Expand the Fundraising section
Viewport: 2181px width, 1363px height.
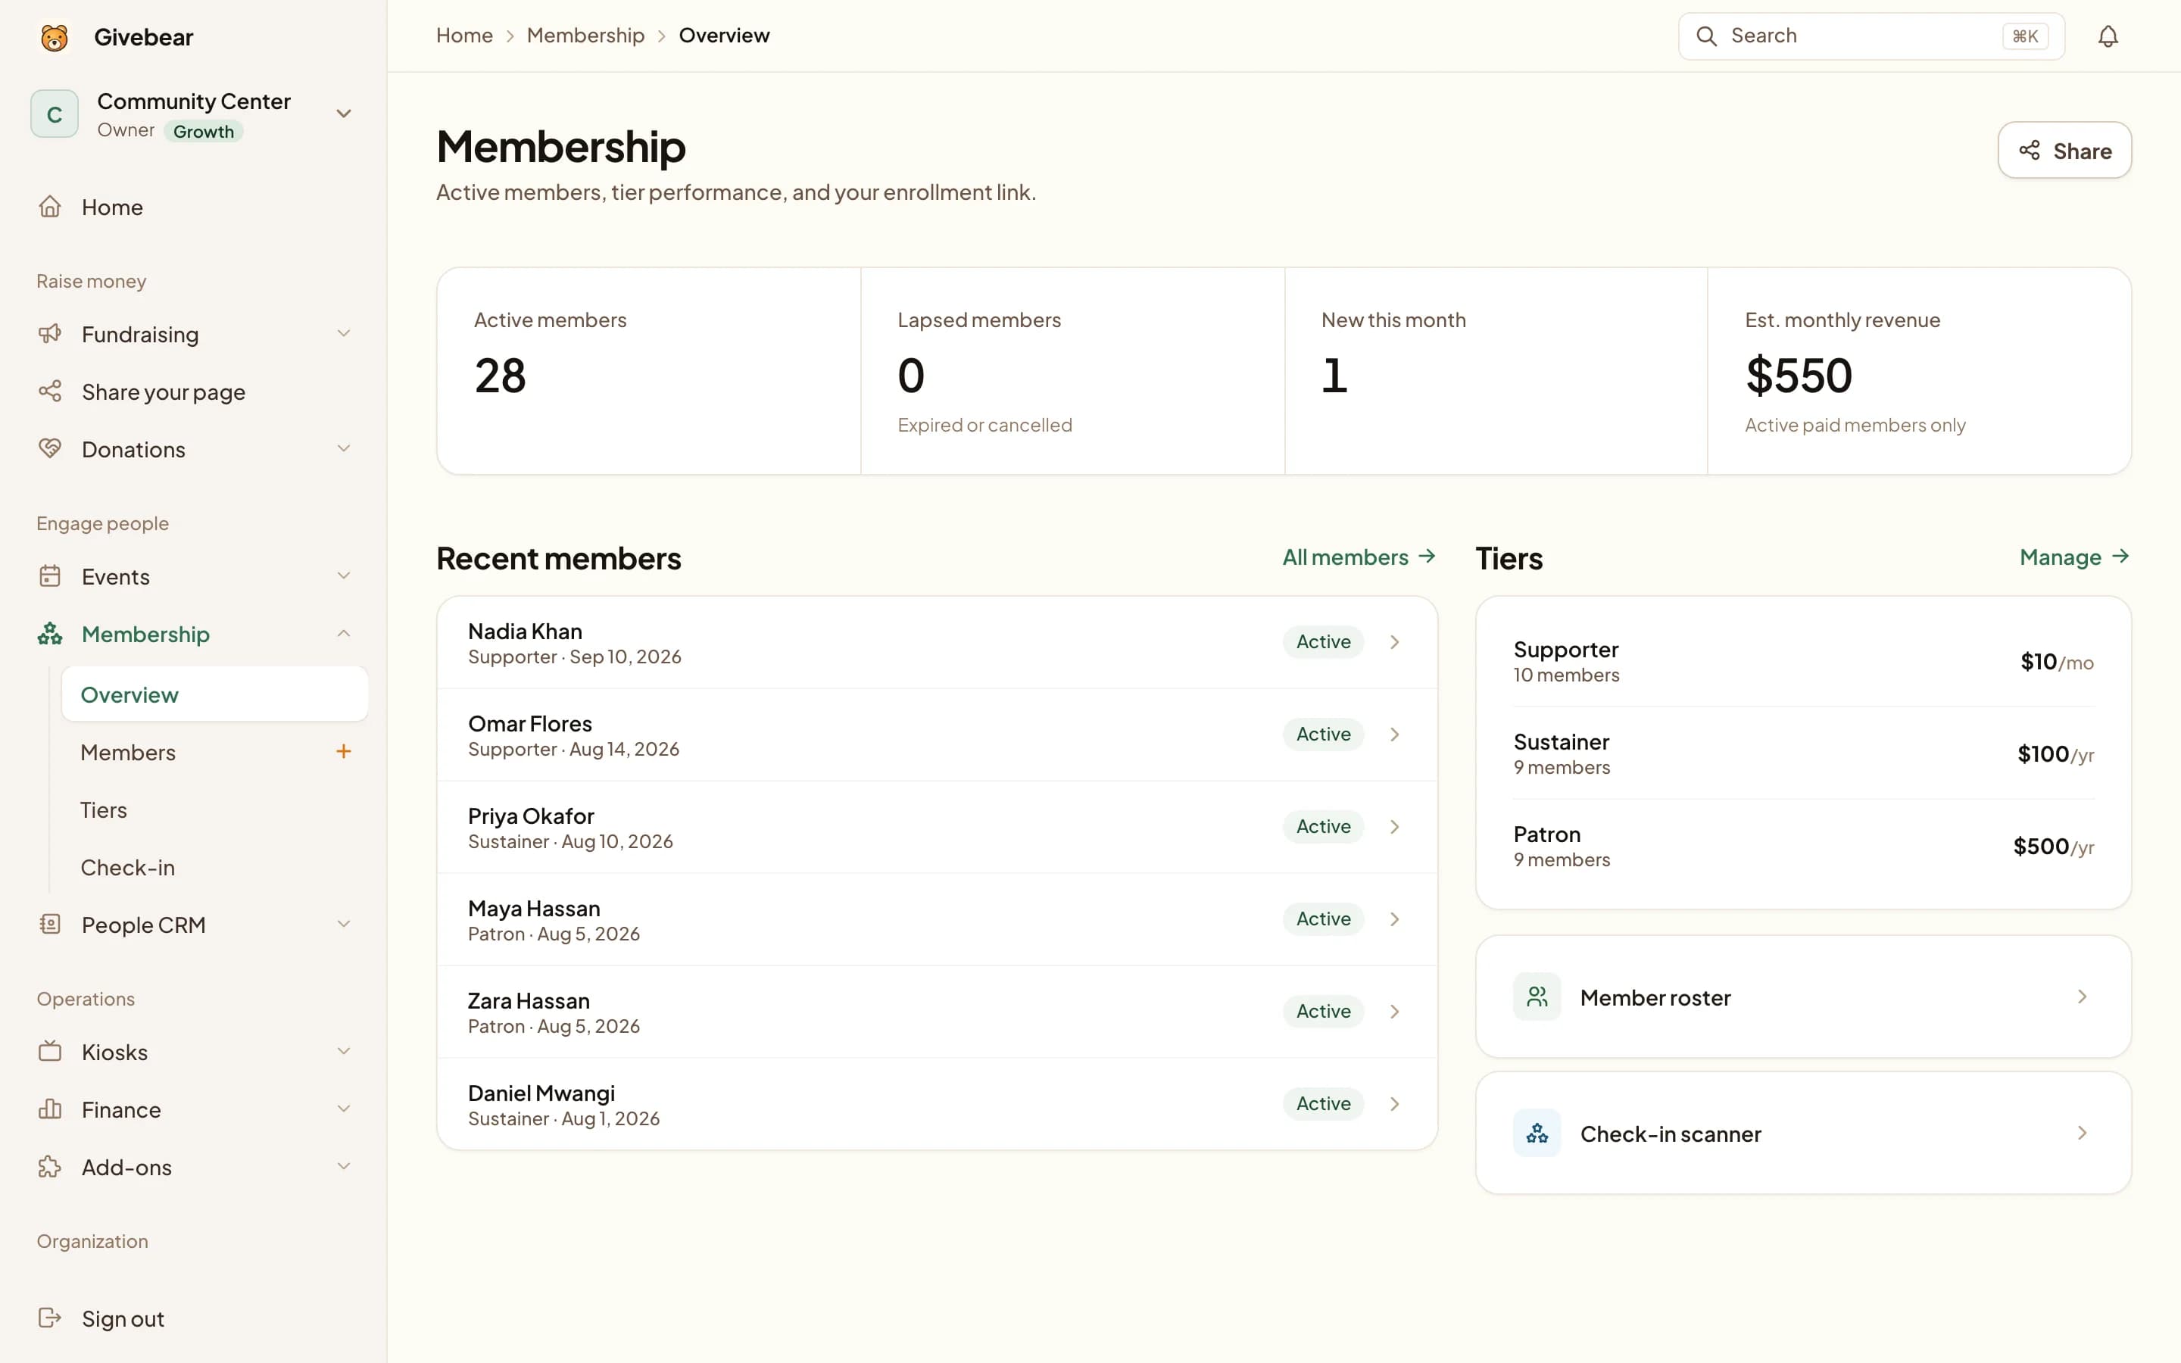pyautogui.click(x=343, y=333)
